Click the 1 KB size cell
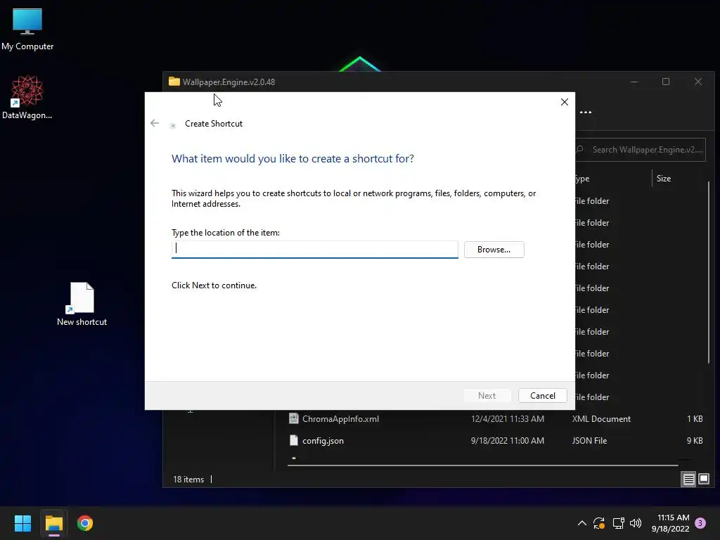 pyautogui.click(x=694, y=419)
